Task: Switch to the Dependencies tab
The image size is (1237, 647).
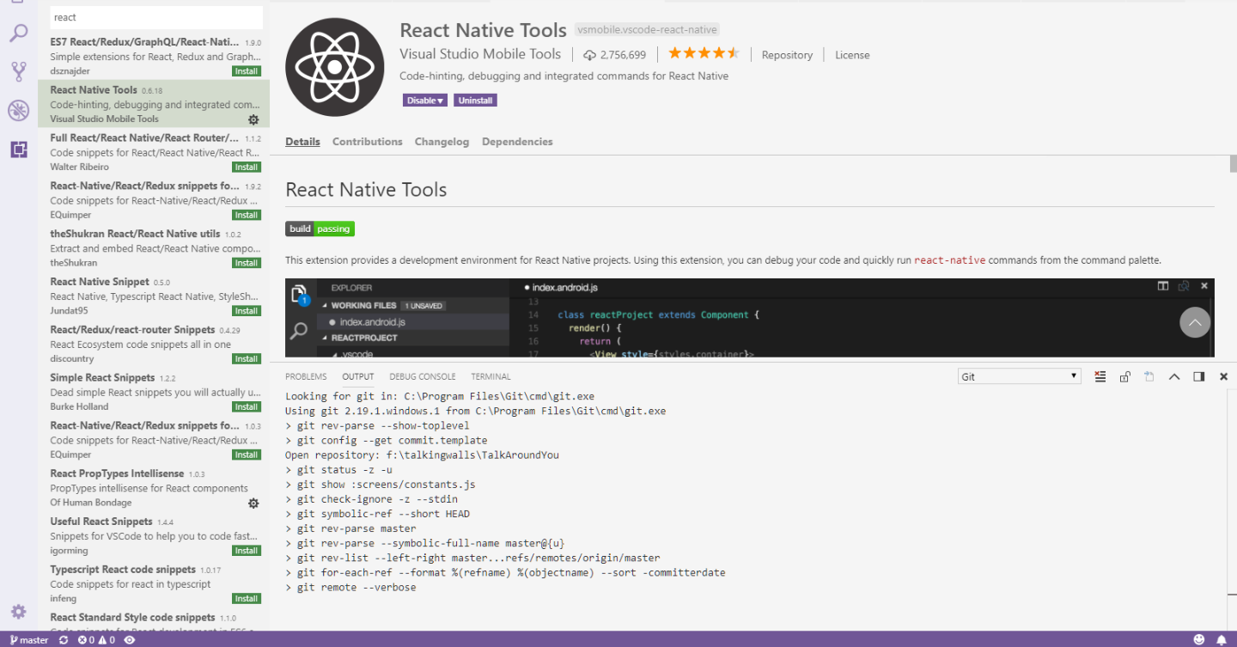Action: [517, 142]
